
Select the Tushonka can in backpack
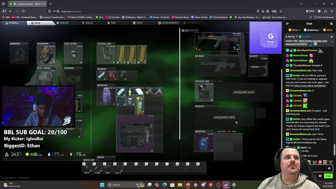point(130,101)
